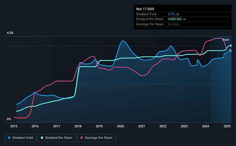Click the CA$3.562 dividend per share value
Screen dimensions: 236x146
175,19
